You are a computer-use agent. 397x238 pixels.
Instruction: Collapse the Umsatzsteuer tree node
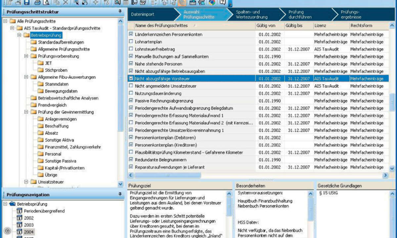[26, 182]
